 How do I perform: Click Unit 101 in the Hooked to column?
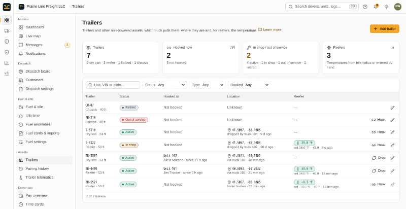click(170, 168)
